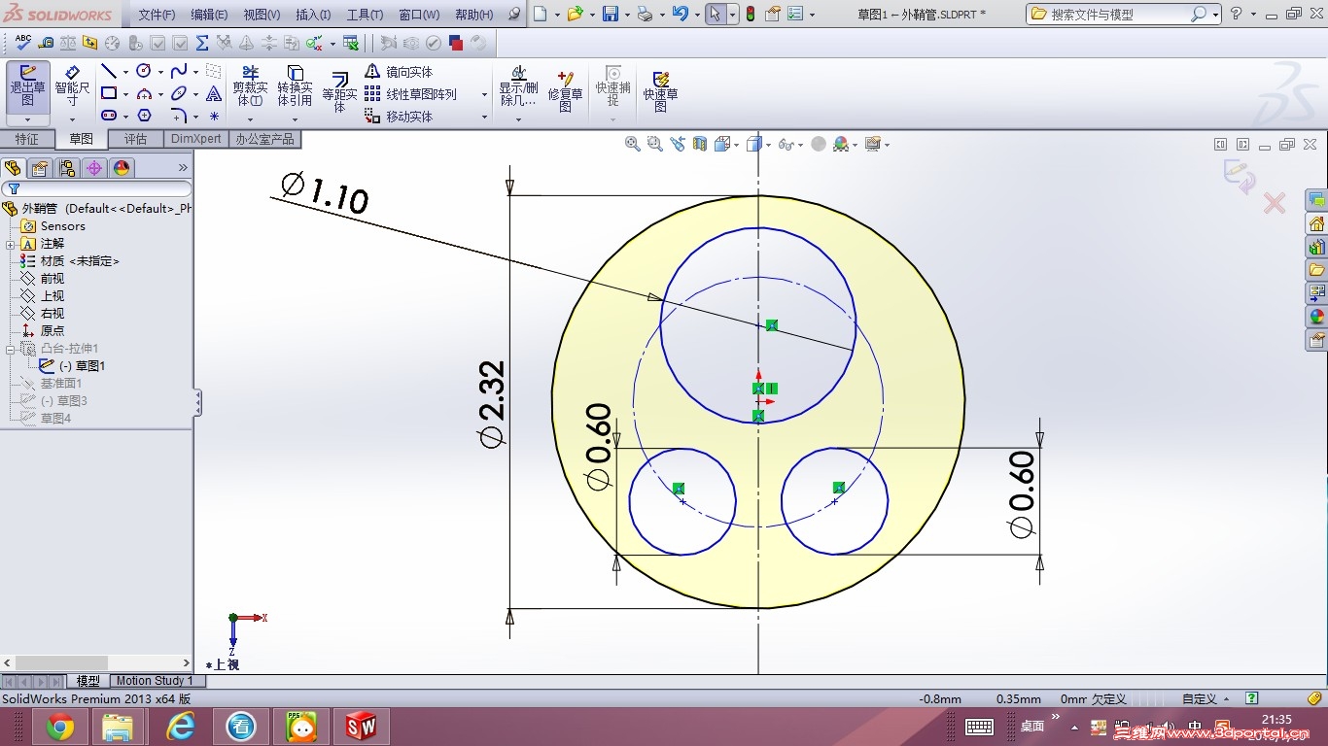Click the Equations sigma icon
Image resolution: width=1328 pixels, height=746 pixels.
coord(202,43)
